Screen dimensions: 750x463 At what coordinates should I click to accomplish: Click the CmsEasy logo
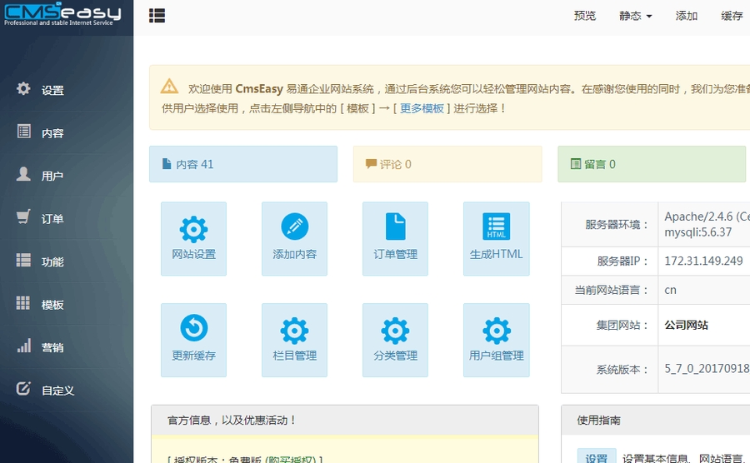(x=63, y=16)
